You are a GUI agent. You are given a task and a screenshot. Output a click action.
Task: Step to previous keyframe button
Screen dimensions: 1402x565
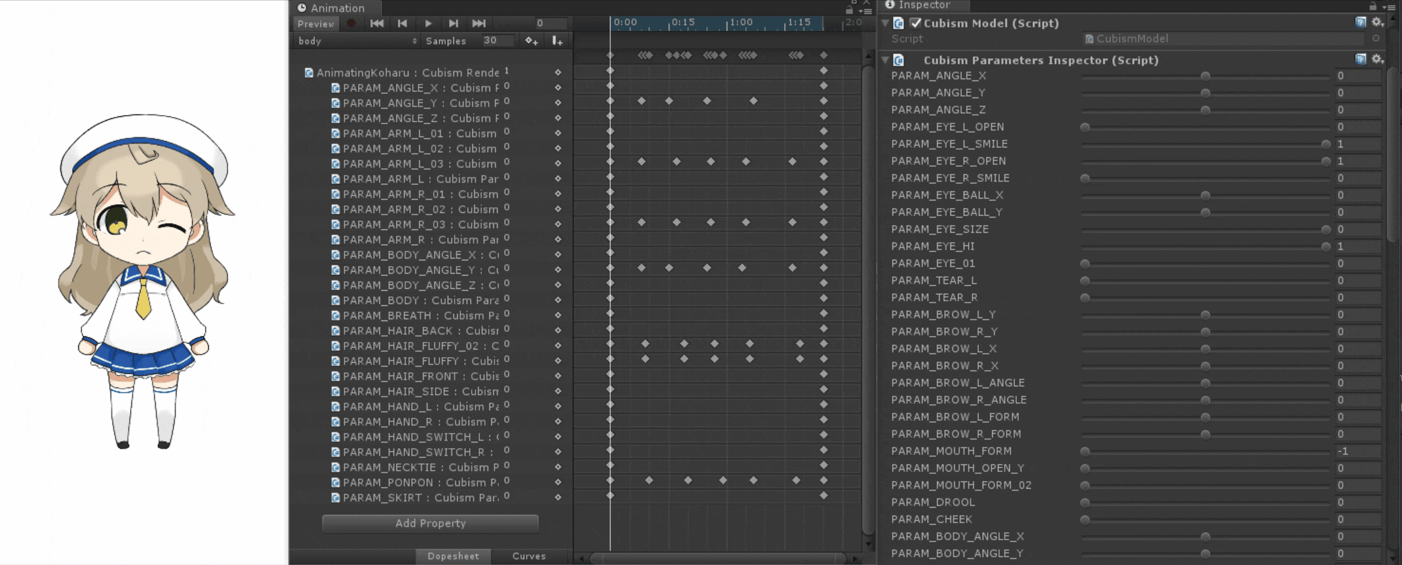coord(402,23)
